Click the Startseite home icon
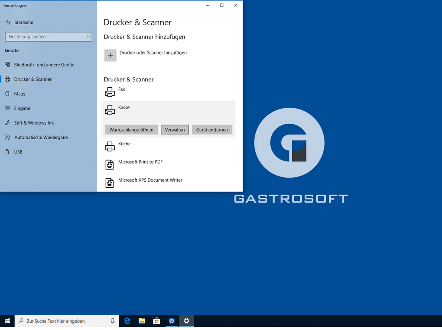Viewport: 442px width, 330px height. [8, 22]
